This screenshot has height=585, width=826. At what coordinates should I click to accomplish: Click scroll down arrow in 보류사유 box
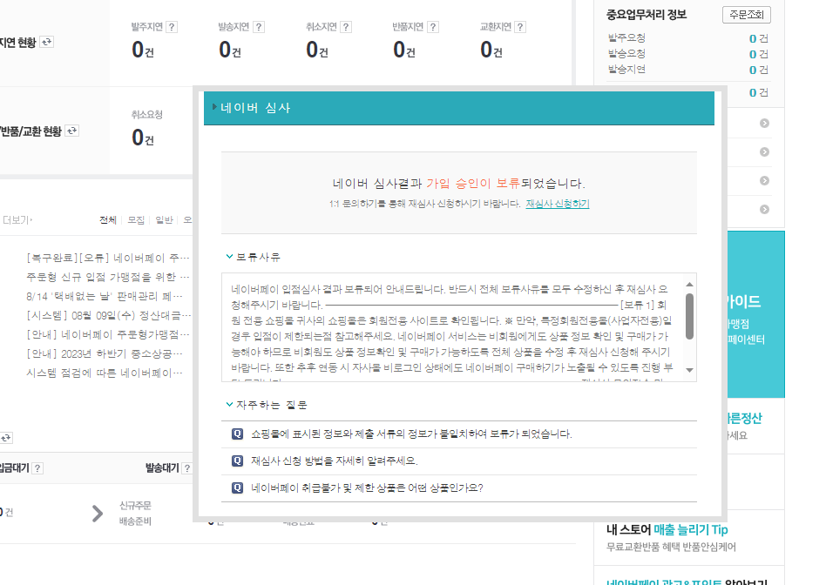point(689,370)
